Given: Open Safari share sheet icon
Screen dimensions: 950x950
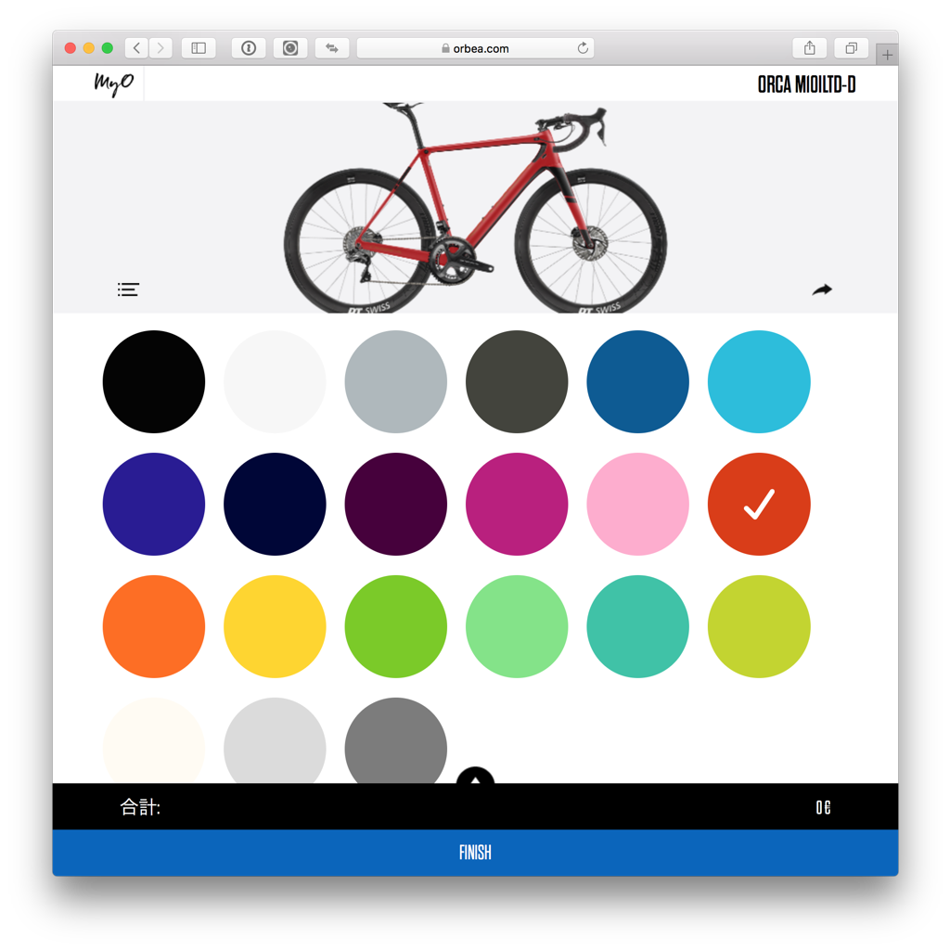Looking at the screenshot, I should 809,48.
